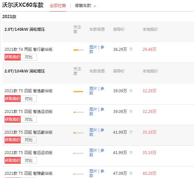View 图片 for T5 智雅豪华版
This screenshot has height=178, width=194.
pos(93,171)
